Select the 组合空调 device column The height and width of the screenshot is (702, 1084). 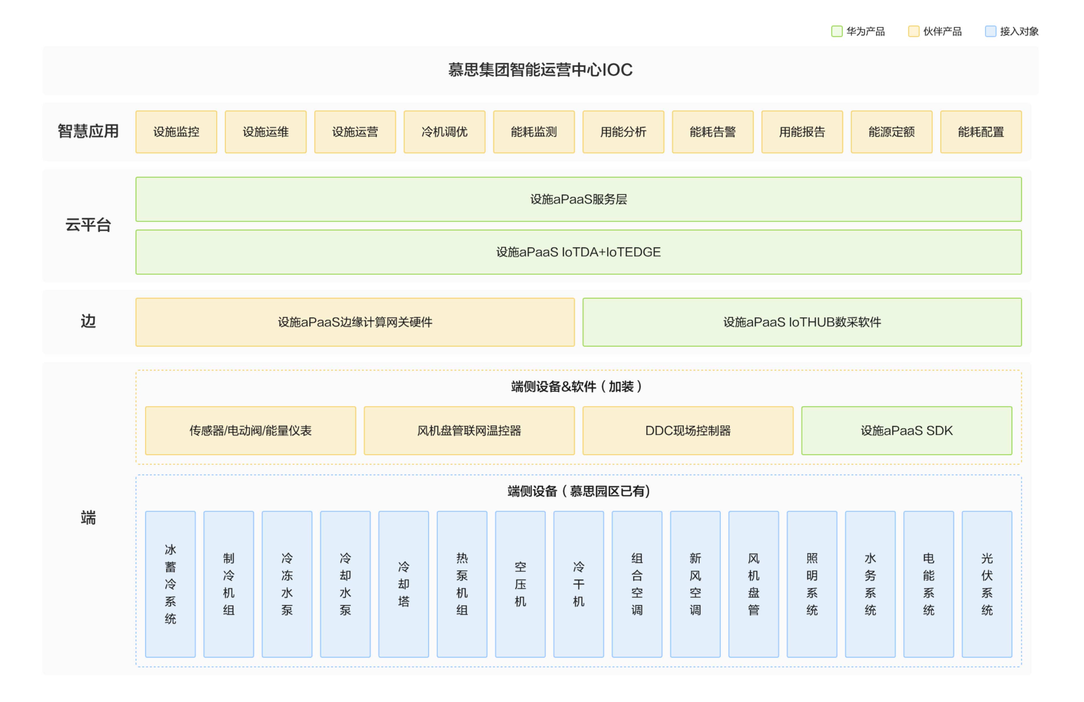tap(637, 584)
